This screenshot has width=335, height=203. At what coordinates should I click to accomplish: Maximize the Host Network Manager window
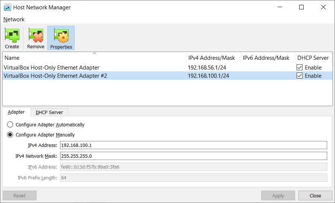[301, 7]
